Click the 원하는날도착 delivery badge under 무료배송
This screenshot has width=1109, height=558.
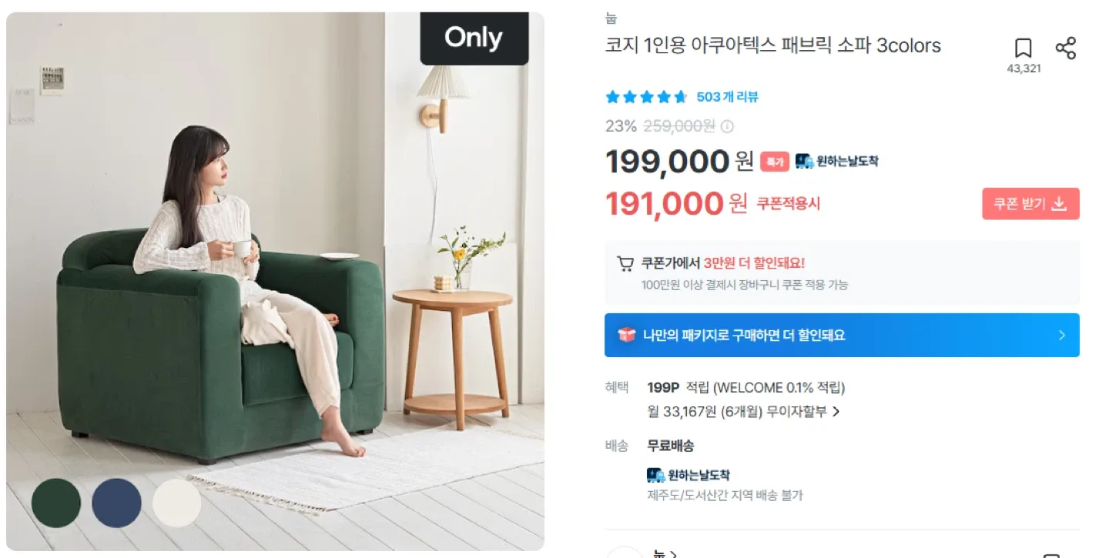pos(689,475)
